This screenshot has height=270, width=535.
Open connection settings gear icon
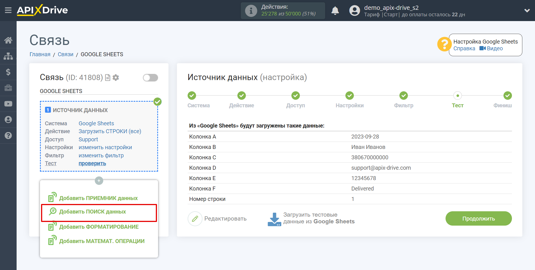(x=116, y=78)
